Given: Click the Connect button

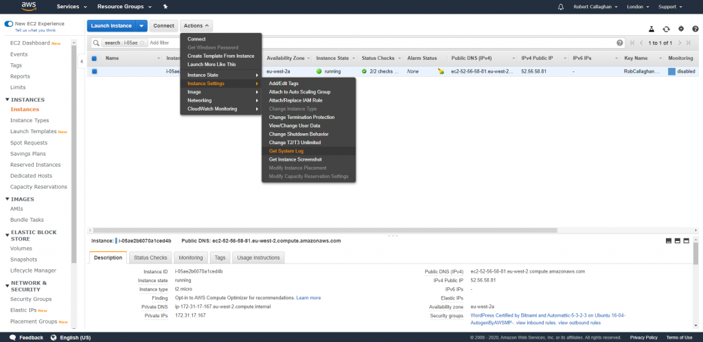Looking at the screenshot, I should (x=163, y=26).
